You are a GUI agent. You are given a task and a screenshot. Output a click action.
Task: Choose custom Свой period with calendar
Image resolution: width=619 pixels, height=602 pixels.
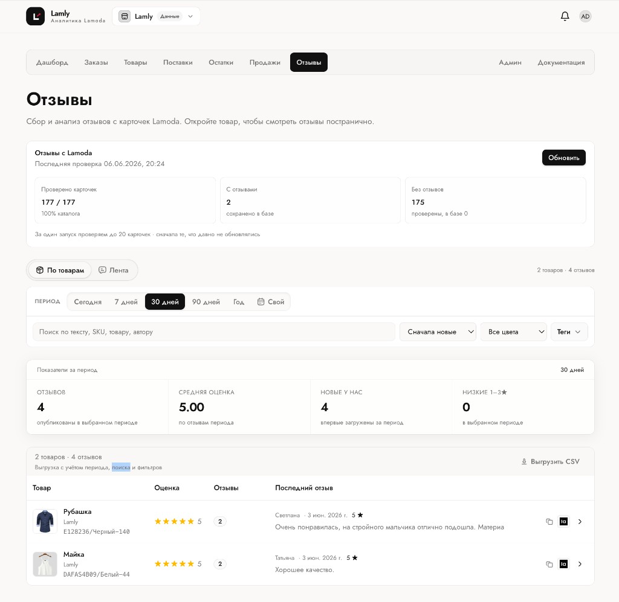coord(271,302)
